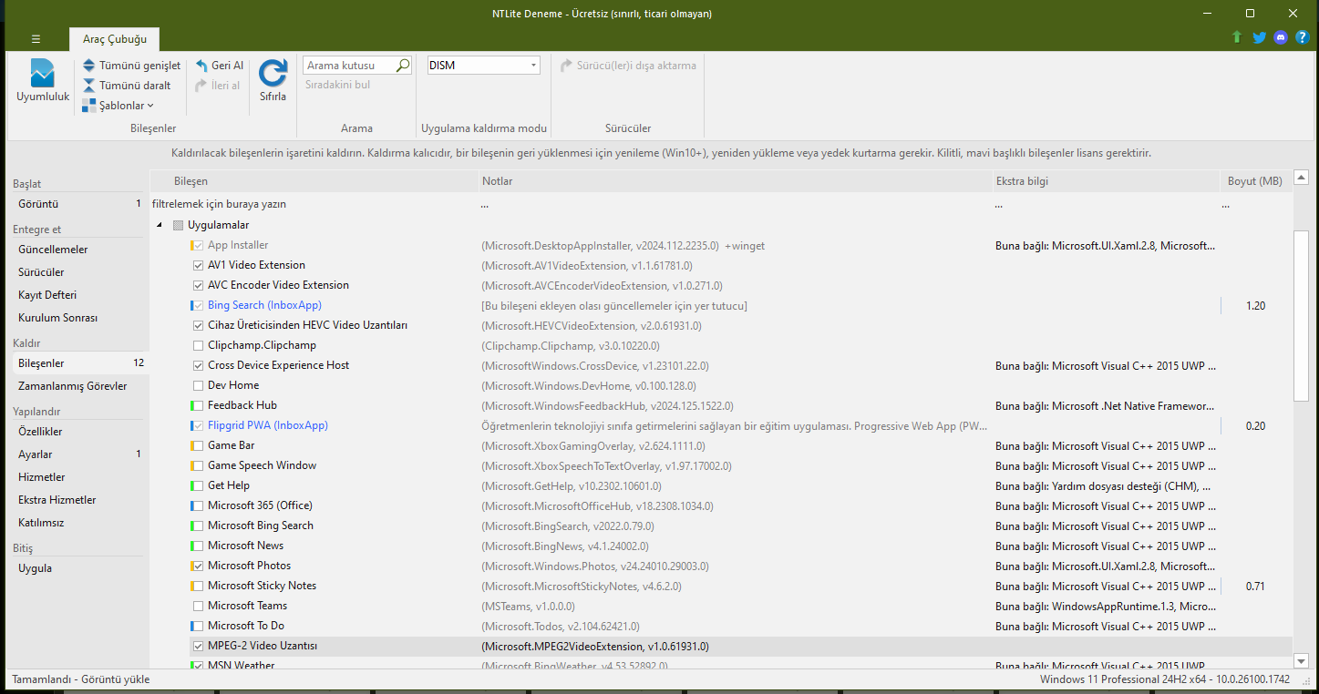Toggle the blue Microsoft 365 (Office) box

click(x=197, y=505)
